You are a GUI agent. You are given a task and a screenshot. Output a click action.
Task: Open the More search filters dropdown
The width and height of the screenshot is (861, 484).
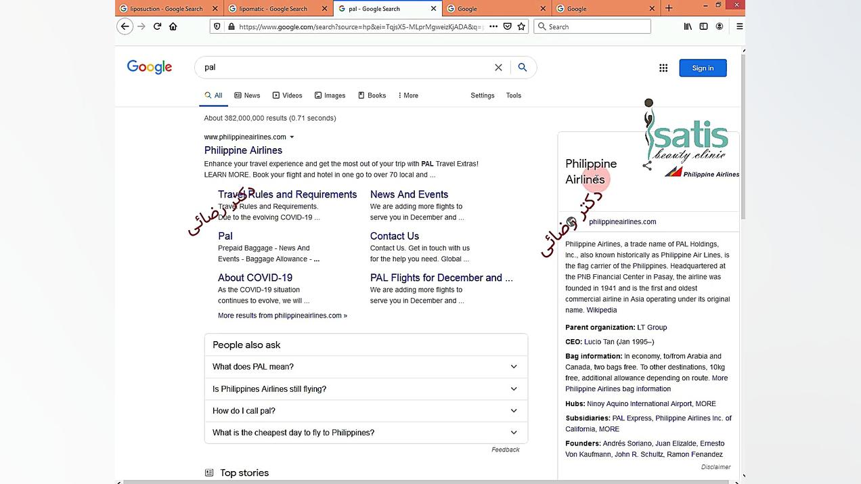tap(408, 95)
